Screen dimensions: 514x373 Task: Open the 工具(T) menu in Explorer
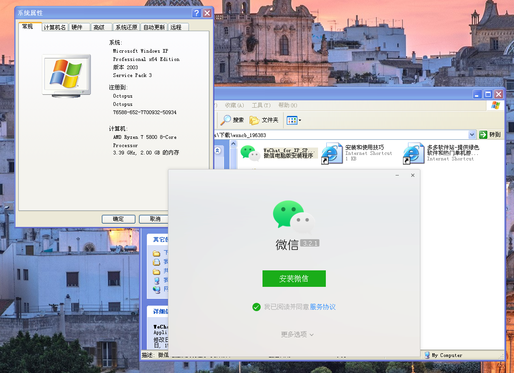(261, 105)
